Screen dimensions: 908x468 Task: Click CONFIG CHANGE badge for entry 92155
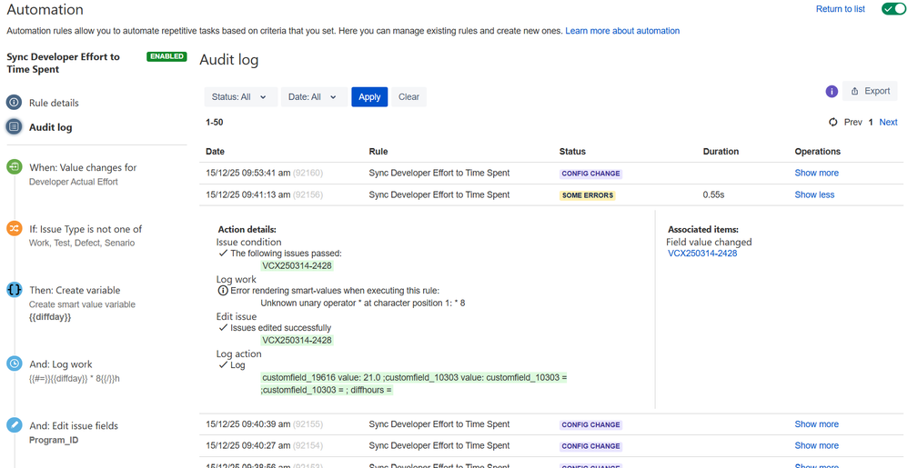(x=590, y=424)
